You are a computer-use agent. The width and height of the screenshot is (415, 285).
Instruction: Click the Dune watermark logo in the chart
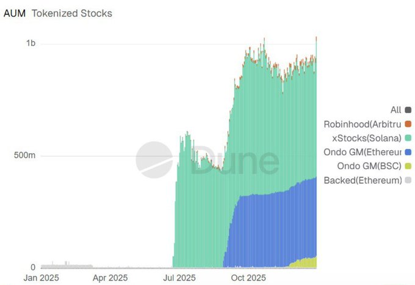(153, 160)
